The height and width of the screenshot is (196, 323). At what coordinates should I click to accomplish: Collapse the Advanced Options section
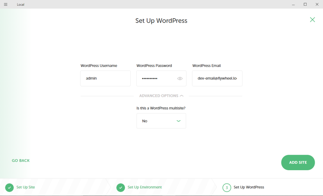point(161,96)
